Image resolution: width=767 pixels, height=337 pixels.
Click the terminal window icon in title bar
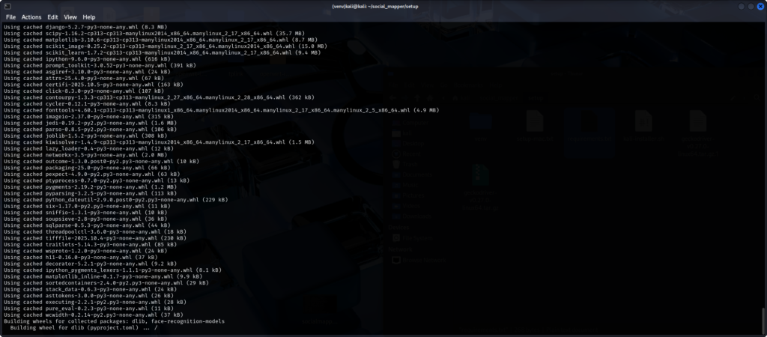tap(6, 5)
